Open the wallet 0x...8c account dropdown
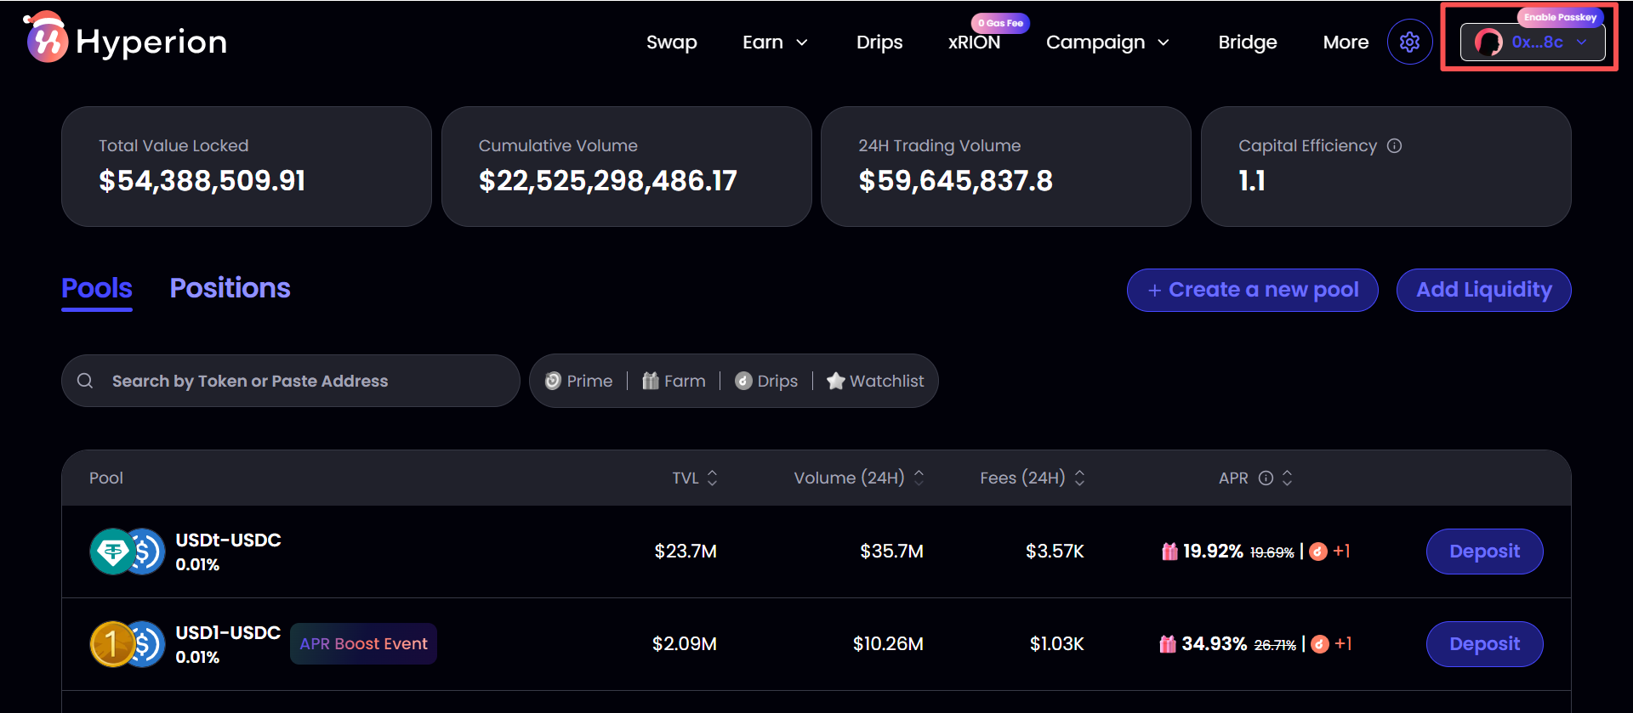Screen dimensions: 1633x713 (1532, 42)
